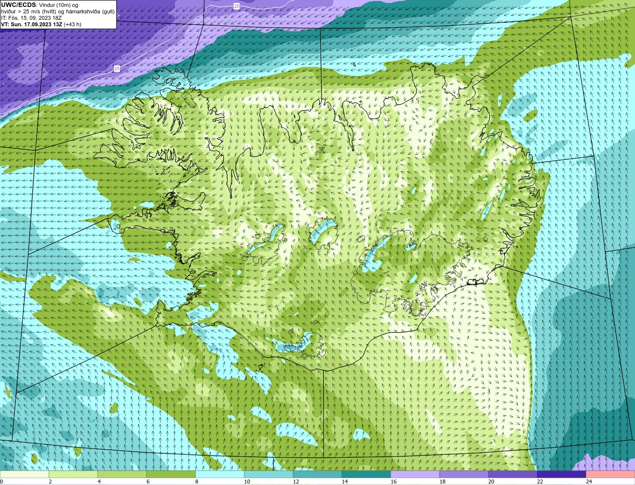Viewport: 635px width, 485px height.
Task: Select the olive green 6–8 legend swatch
Action: coord(171,475)
